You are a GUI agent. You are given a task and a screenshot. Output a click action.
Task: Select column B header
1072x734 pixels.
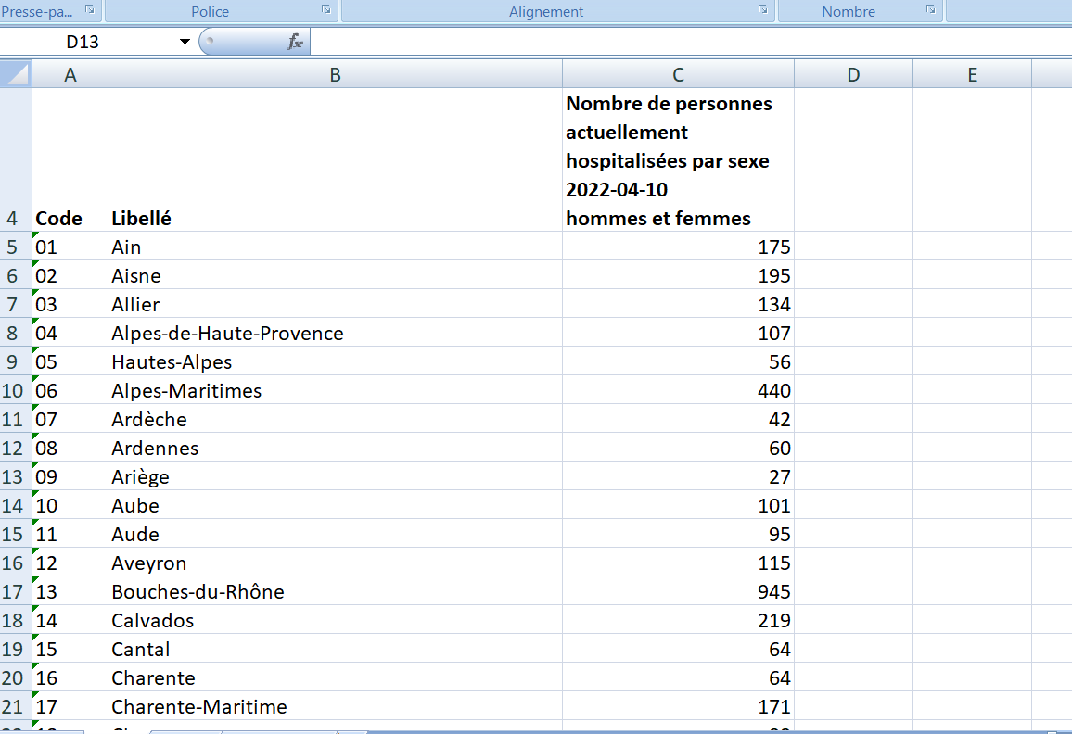pyautogui.click(x=335, y=75)
